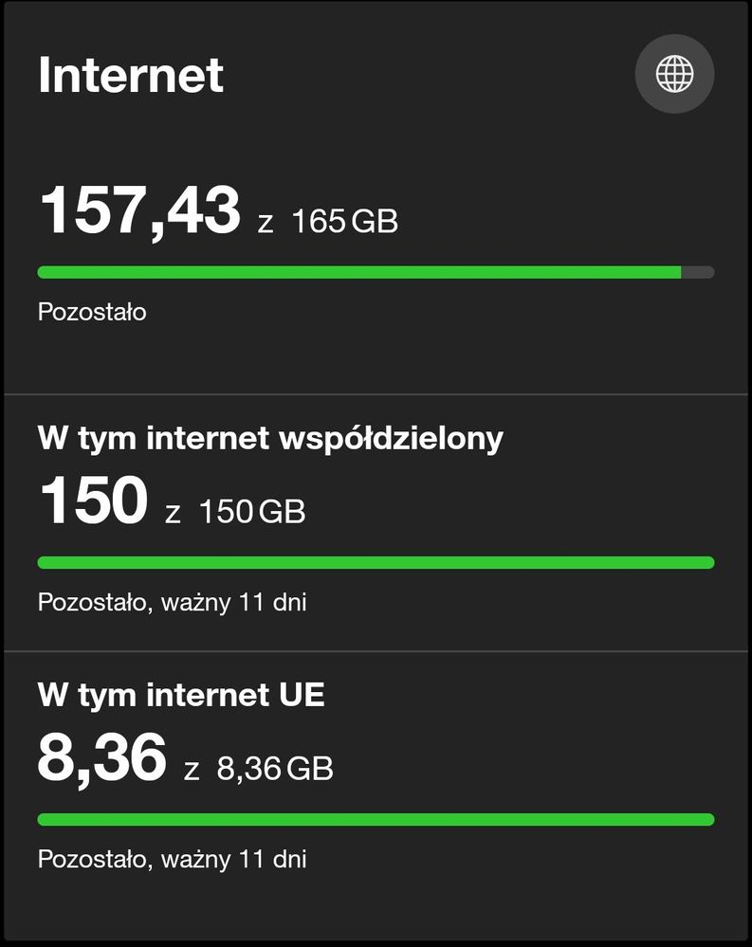Click the internet UE progress bar
The height and width of the screenshot is (947, 752).
tap(376, 820)
